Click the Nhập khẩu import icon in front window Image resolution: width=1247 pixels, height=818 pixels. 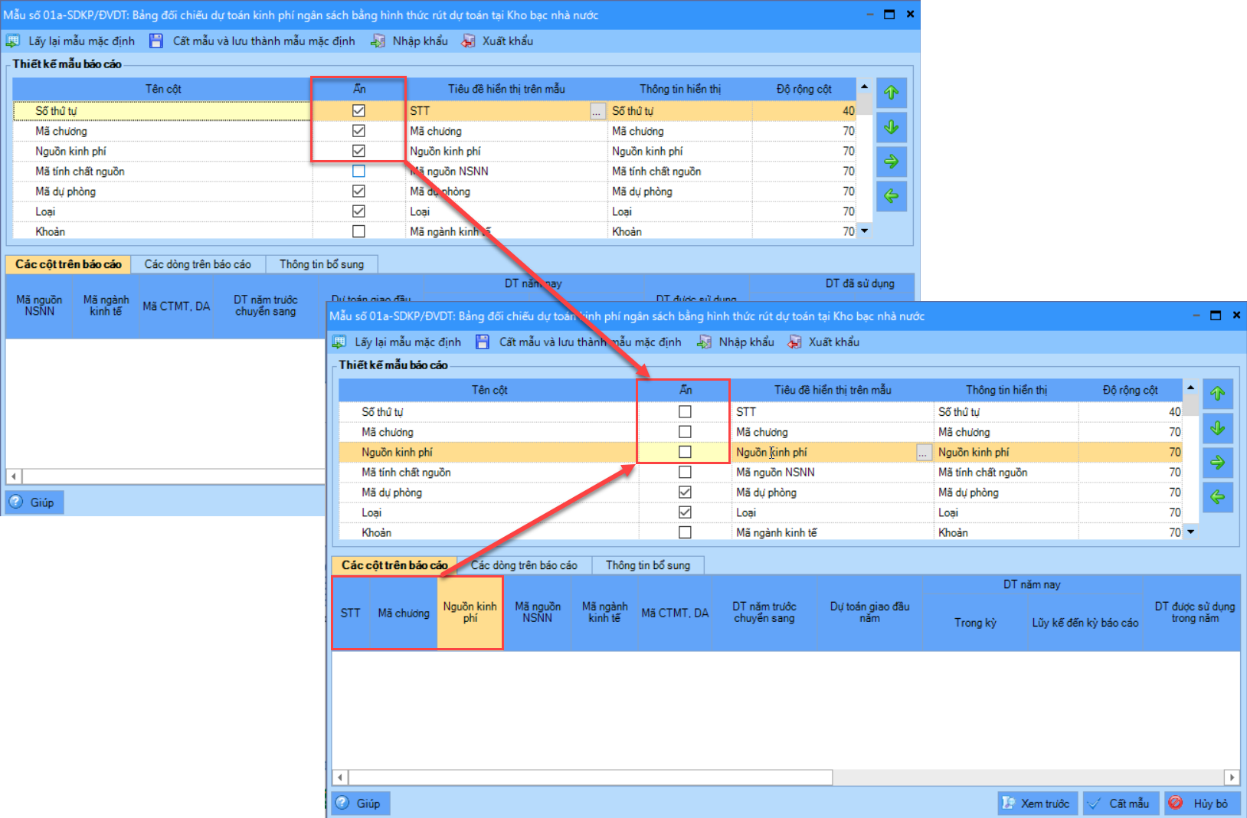click(704, 342)
